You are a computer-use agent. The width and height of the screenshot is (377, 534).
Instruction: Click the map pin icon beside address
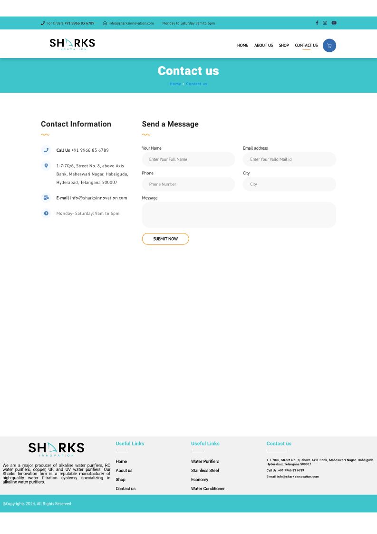coord(46,166)
